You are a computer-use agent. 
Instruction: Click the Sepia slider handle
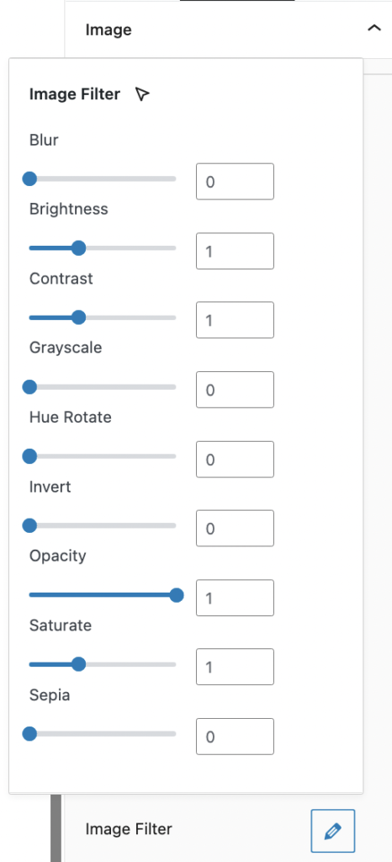[29, 733]
